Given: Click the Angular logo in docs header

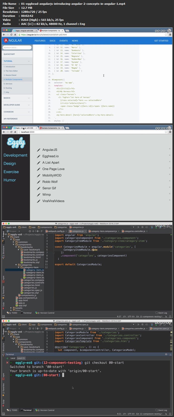Looking at the screenshot, I should tap(13, 40).
